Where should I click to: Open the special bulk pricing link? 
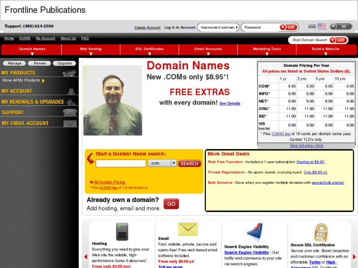coord(328,182)
